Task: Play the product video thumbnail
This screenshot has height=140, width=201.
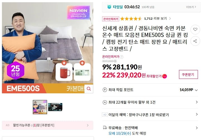Action: point(55,107)
